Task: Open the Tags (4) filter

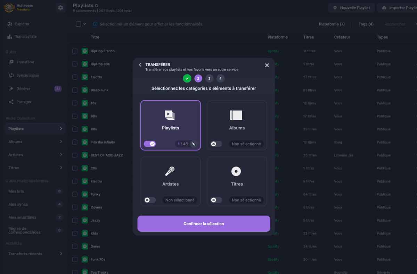Action: pos(366,24)
